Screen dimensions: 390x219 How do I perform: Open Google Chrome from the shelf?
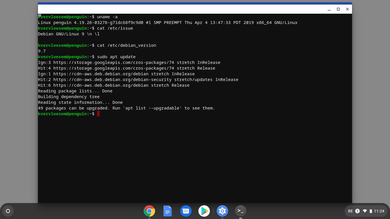pyautogui.click(x=149, y=211)
